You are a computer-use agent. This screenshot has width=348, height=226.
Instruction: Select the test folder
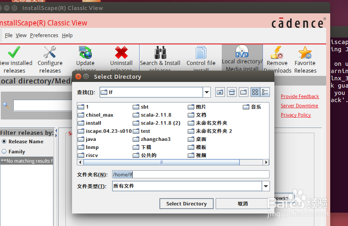coord(142,131)
